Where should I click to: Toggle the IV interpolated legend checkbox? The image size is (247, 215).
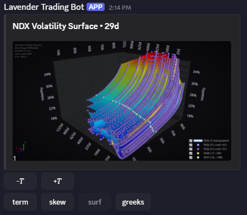click(191, 140)
